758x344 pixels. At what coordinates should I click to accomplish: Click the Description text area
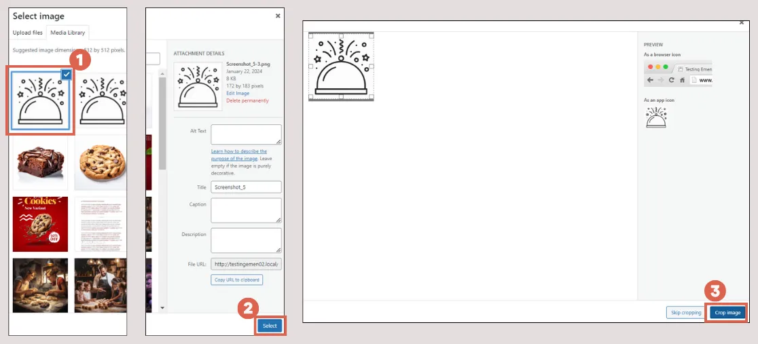tap(246, 240)
